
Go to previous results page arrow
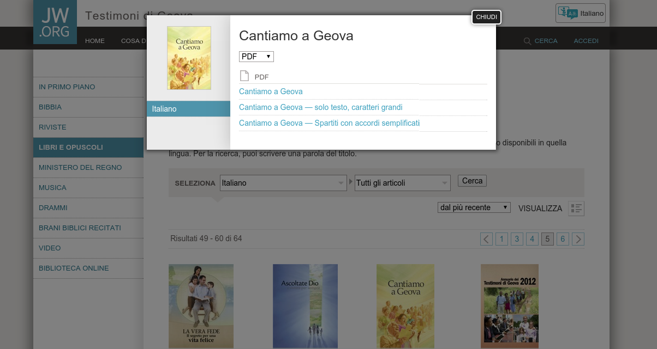pyautogui.click(x=486, y=238)
